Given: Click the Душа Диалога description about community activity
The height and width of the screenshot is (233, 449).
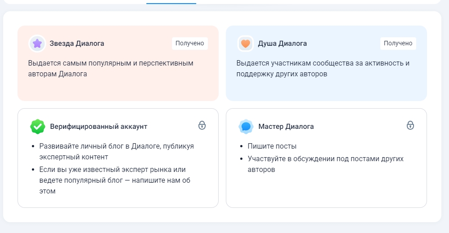Looking at the screenshot, I should click(x=322, y=68).
